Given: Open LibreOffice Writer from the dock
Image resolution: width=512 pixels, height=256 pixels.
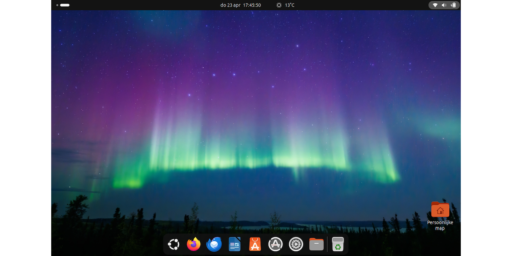Looking at the screenshot, I should pos(234,244).
